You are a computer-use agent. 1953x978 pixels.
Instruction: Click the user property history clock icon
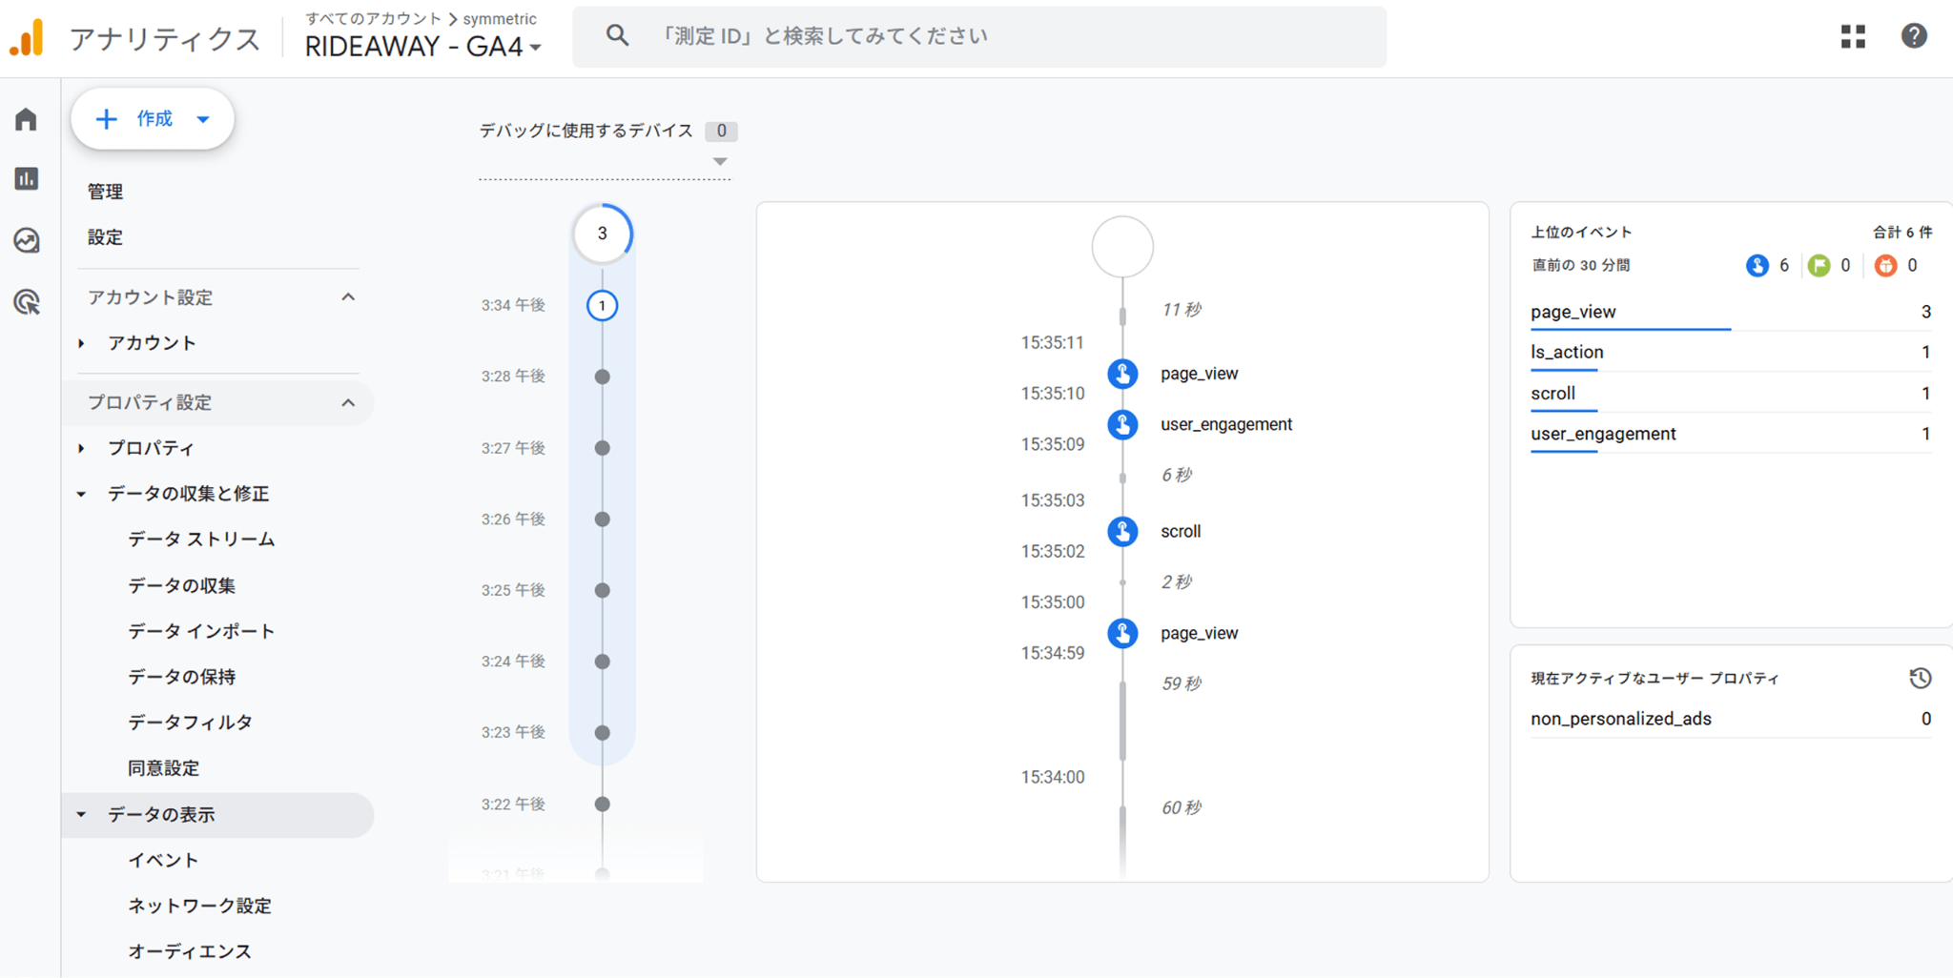coord(1921,678)
